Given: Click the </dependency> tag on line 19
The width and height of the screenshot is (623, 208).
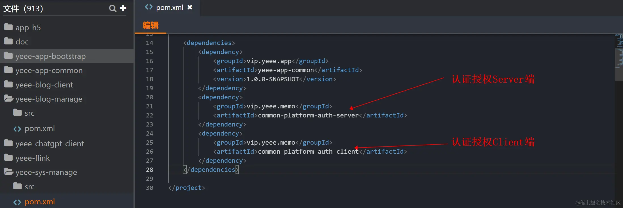Looking at the screenshot, I should [x=222, y=88].
